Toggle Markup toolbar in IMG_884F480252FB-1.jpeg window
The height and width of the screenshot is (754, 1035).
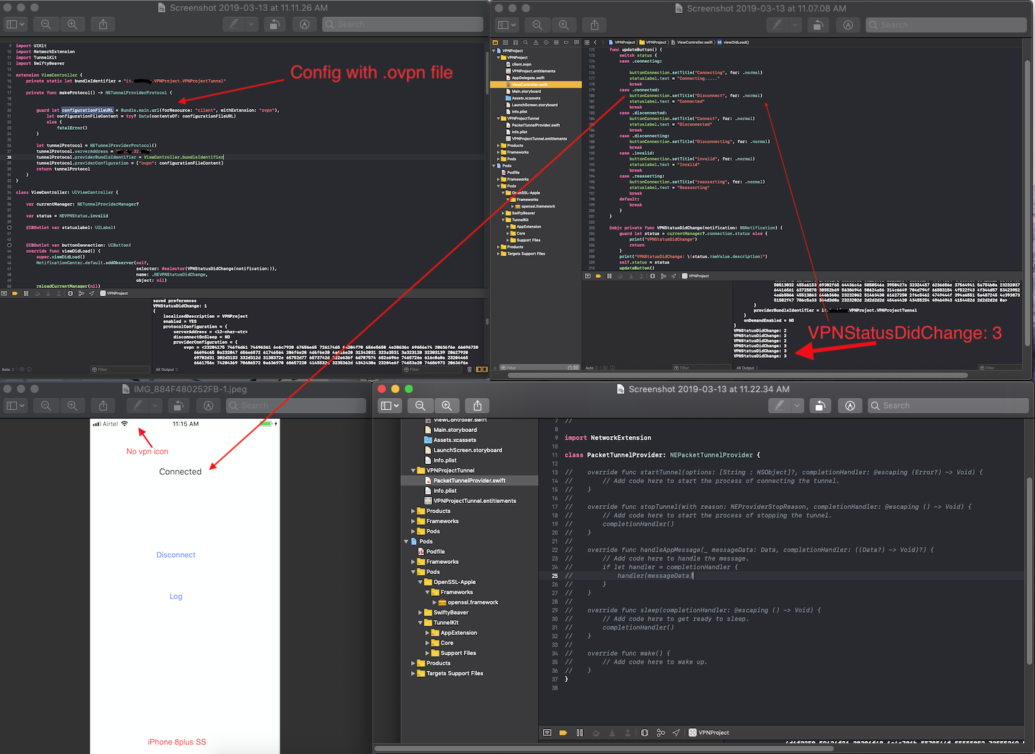pos(208,406)
